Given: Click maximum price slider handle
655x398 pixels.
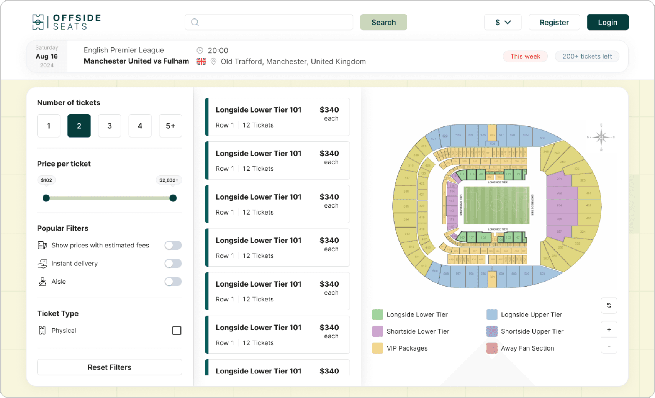Looking at the screenshot, I should [173, 198].
